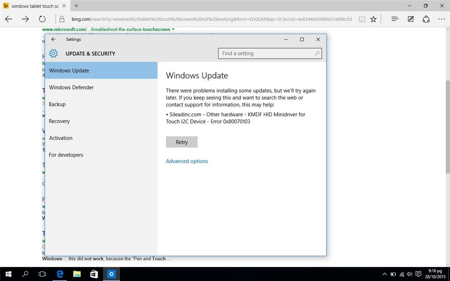Click the lock icon in address bar
The image size is (450, 281).
click(62, 19)
